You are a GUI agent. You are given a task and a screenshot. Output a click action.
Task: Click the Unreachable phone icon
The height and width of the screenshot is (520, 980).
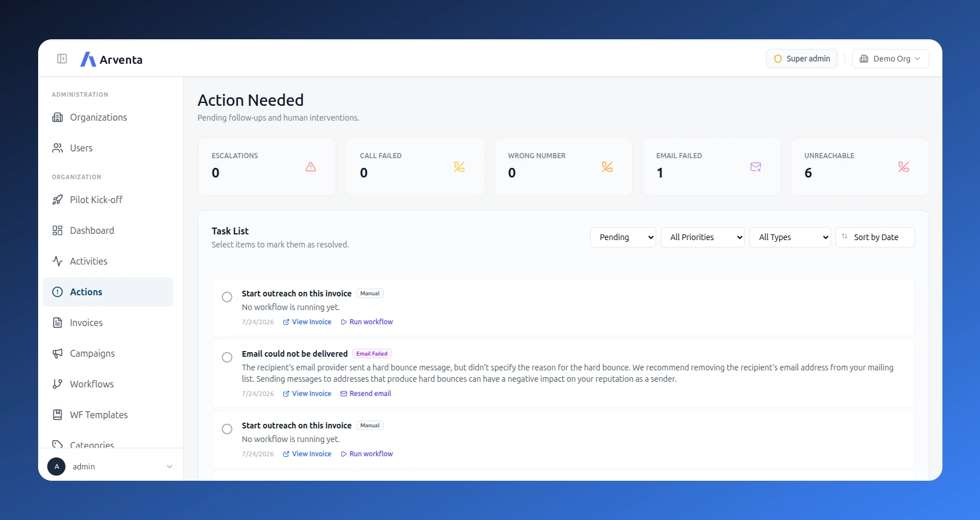[904, 167]
